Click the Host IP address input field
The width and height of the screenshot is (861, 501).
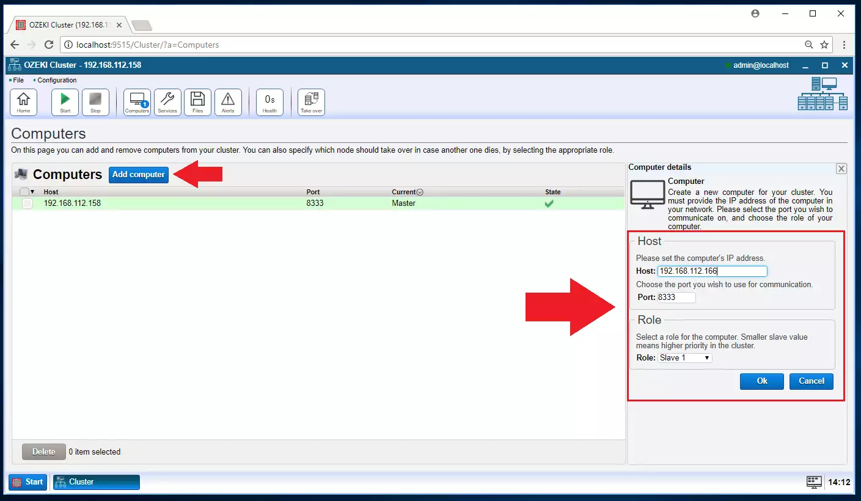(x=712, y=271)
